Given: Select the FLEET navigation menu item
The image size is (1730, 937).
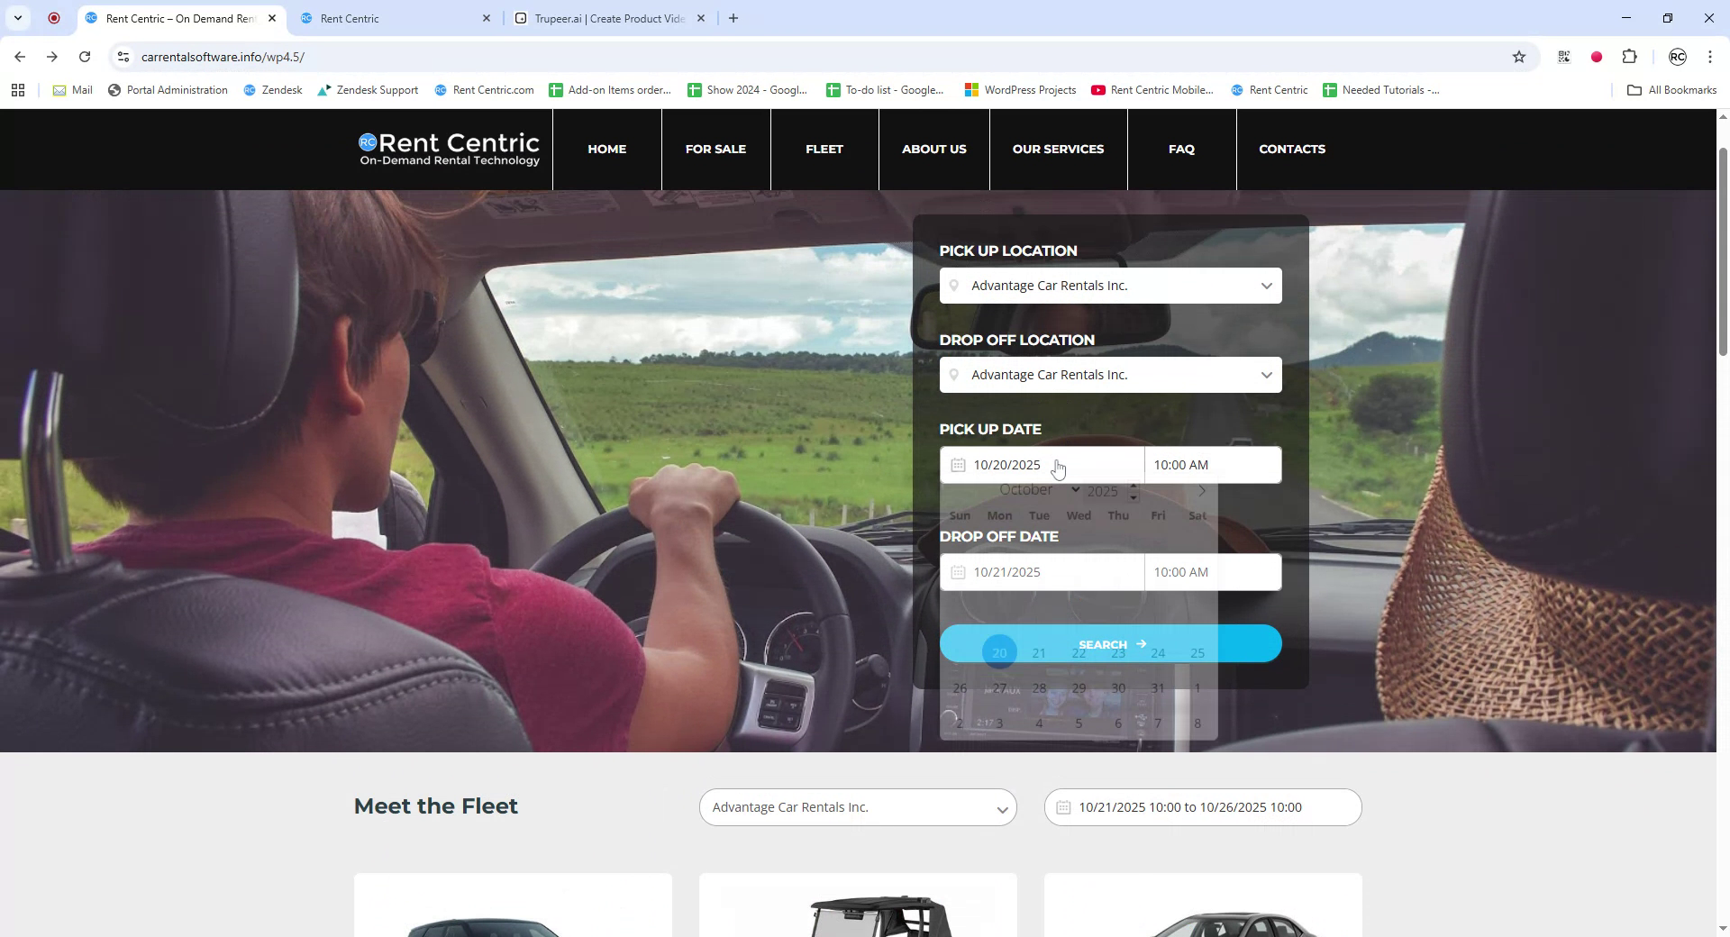Looking at the screenshot, I should point(823,149).
